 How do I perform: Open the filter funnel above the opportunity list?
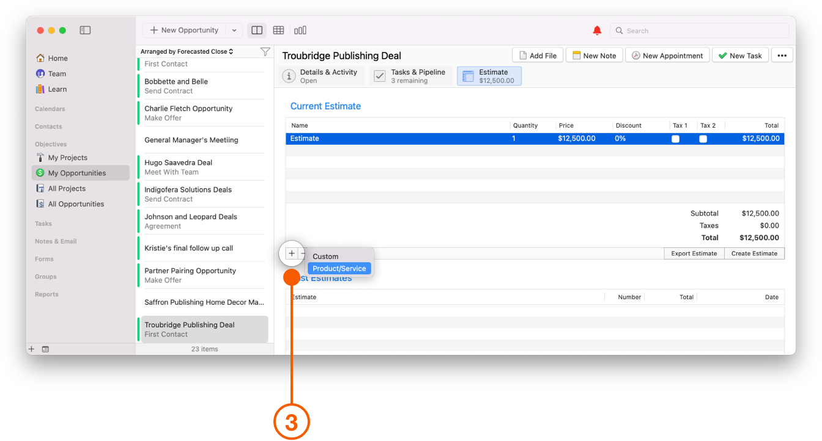pyautogui.click(x=265, y=52)
